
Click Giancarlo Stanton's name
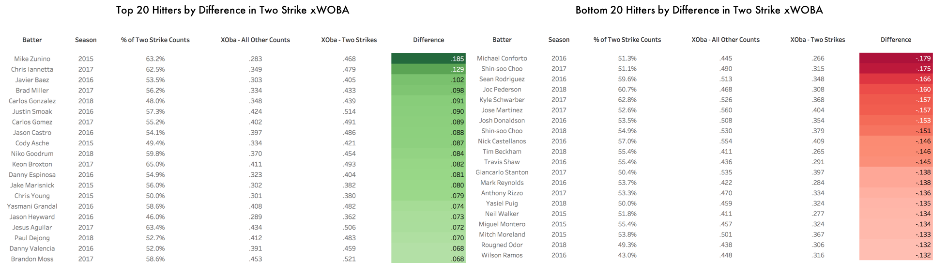point(502,172)
